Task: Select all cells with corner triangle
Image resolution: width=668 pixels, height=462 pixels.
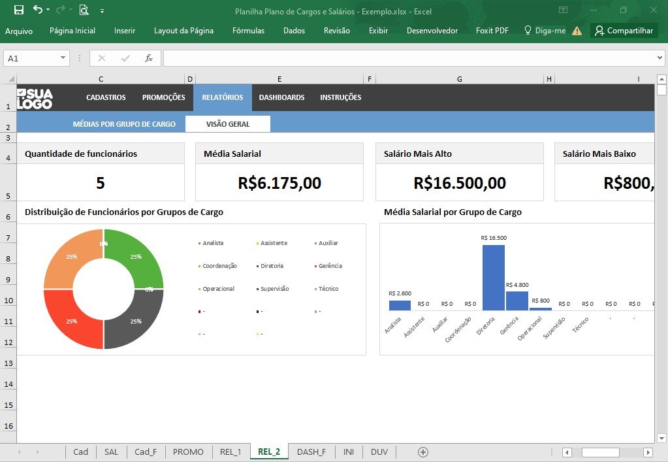Action: tap(12, 79)
